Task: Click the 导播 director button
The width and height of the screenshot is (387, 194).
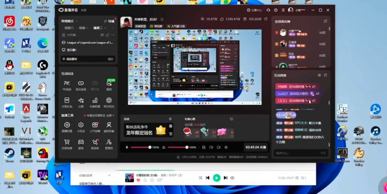Action: click(x=109, y=21)
